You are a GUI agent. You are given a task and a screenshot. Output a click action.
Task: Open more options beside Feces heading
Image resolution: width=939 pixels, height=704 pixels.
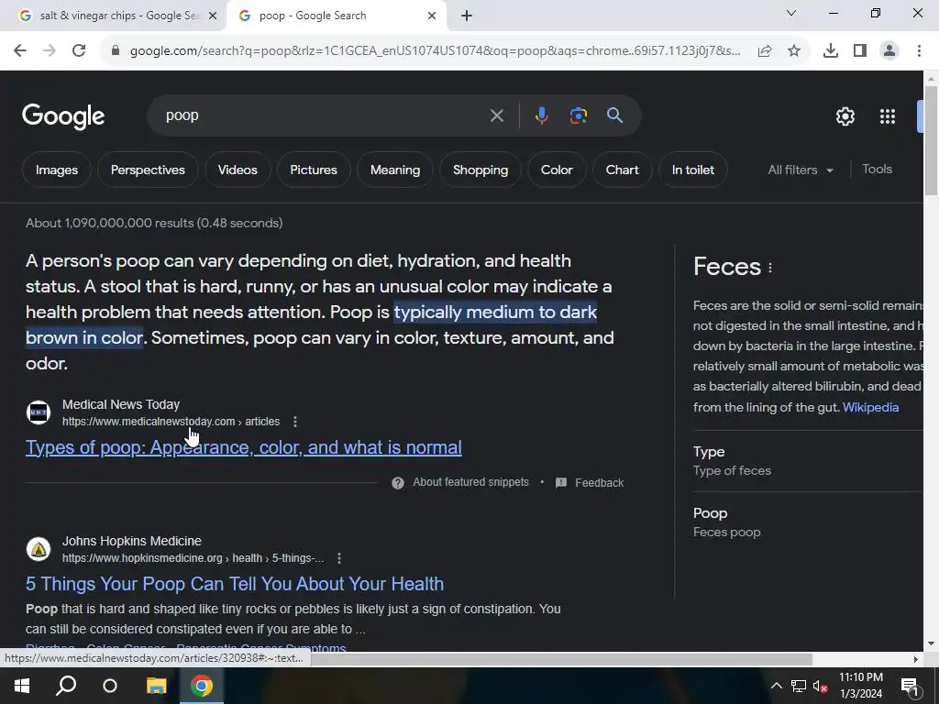[x=770, y=268]
